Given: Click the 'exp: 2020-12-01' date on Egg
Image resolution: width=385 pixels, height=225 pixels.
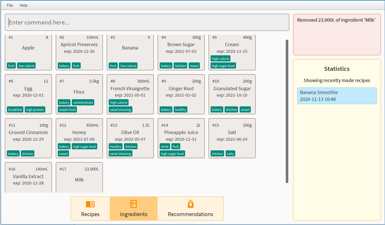Looking at the screenshot, I should click(x=28, y=95).
